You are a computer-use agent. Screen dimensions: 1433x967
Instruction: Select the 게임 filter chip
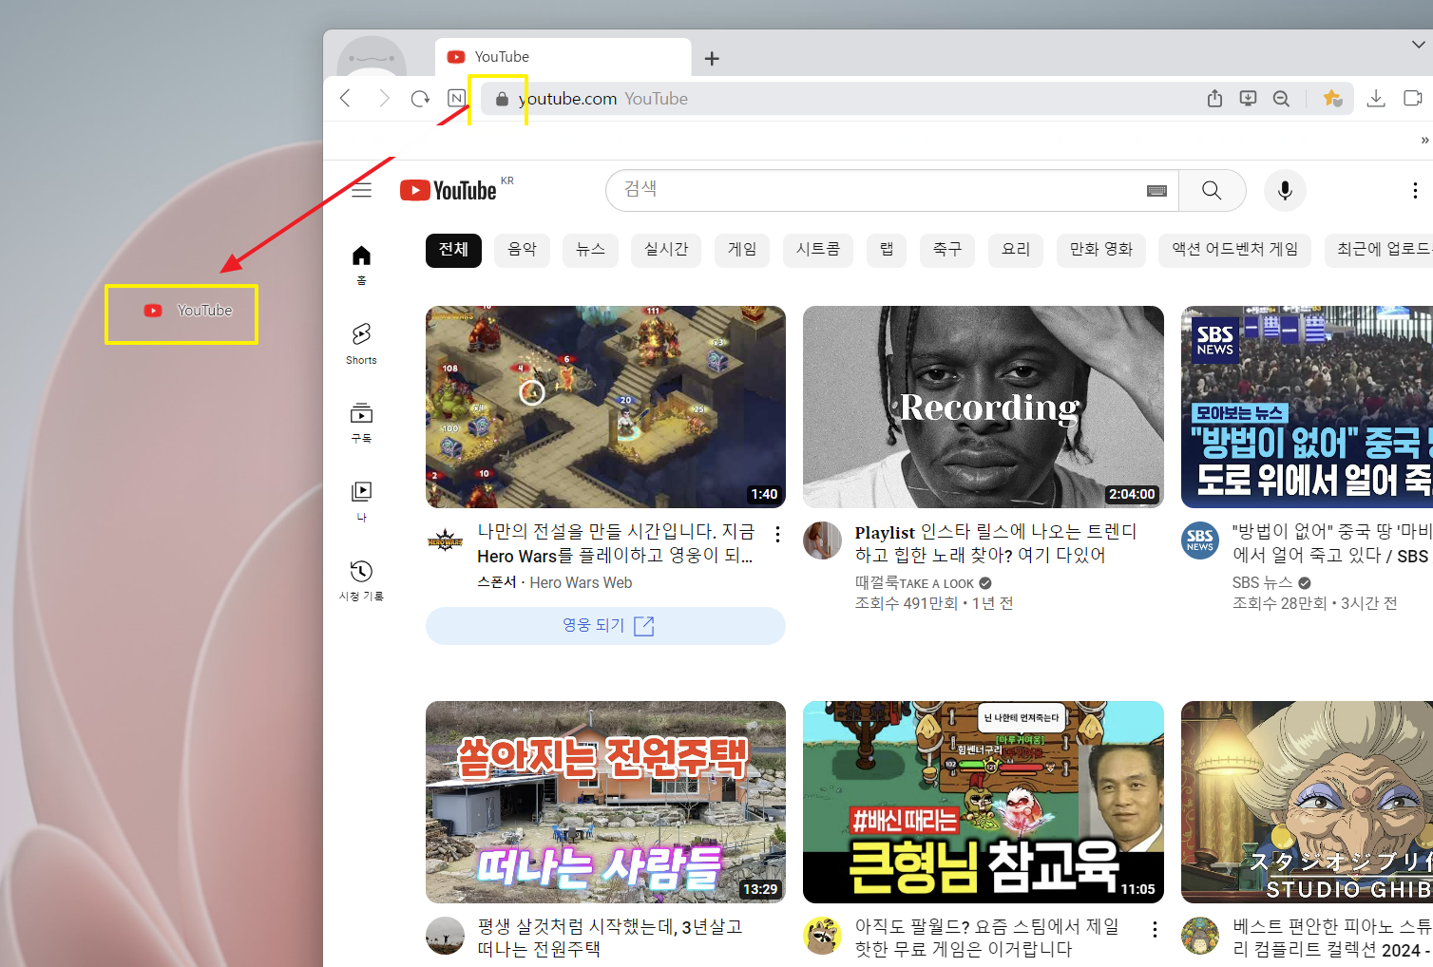click(742, 250)
